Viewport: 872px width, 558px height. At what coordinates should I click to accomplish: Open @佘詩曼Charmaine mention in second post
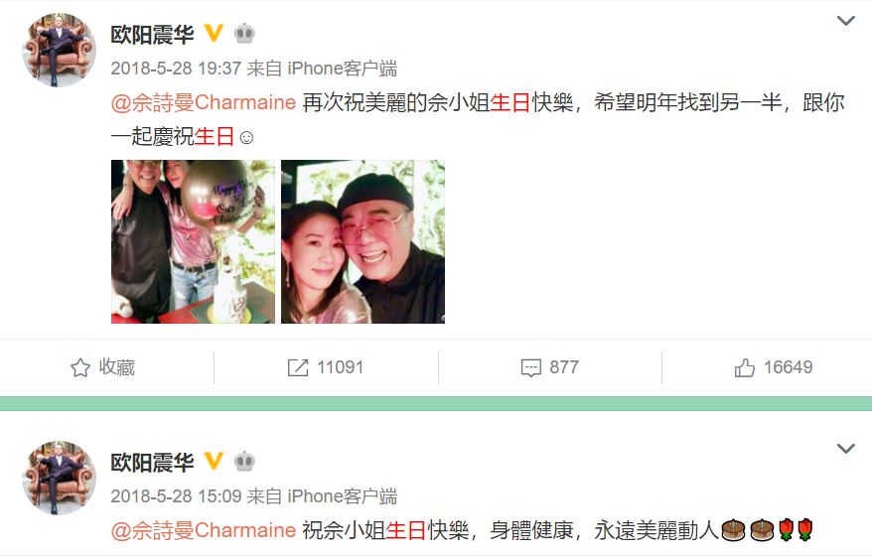click(203, 531)
